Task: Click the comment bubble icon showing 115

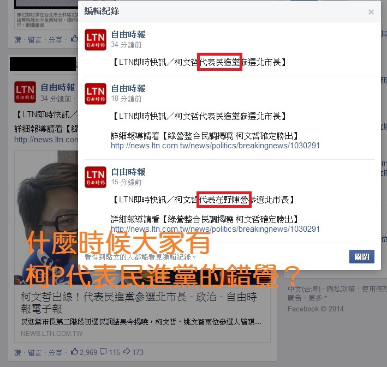Action: pyautogui.click(x=103, y=352)
